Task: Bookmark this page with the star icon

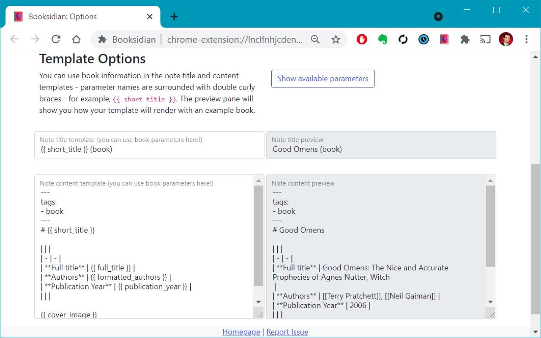Action: 336,39
